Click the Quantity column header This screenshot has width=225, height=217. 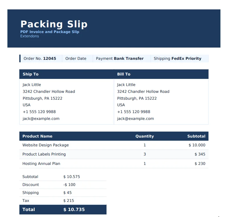(145, 136)
